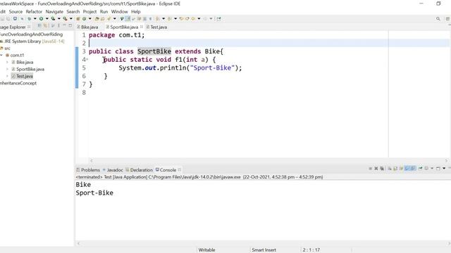Click editor horizontal scrollbar right arrow

[x=446, y=161]
